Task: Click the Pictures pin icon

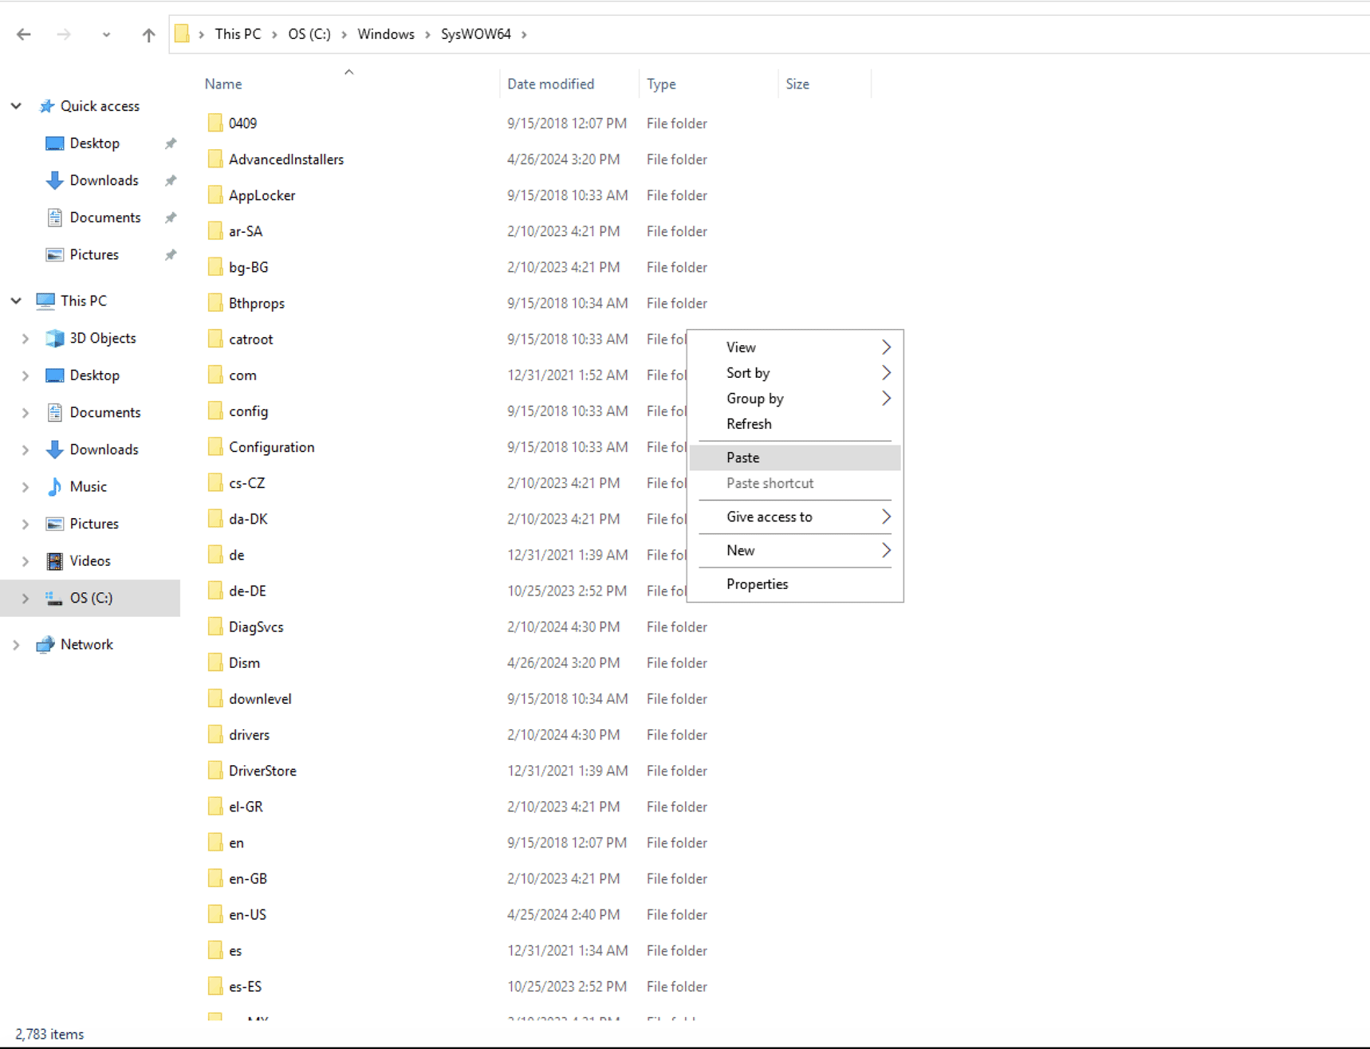Action: click(x=170, y=254)
